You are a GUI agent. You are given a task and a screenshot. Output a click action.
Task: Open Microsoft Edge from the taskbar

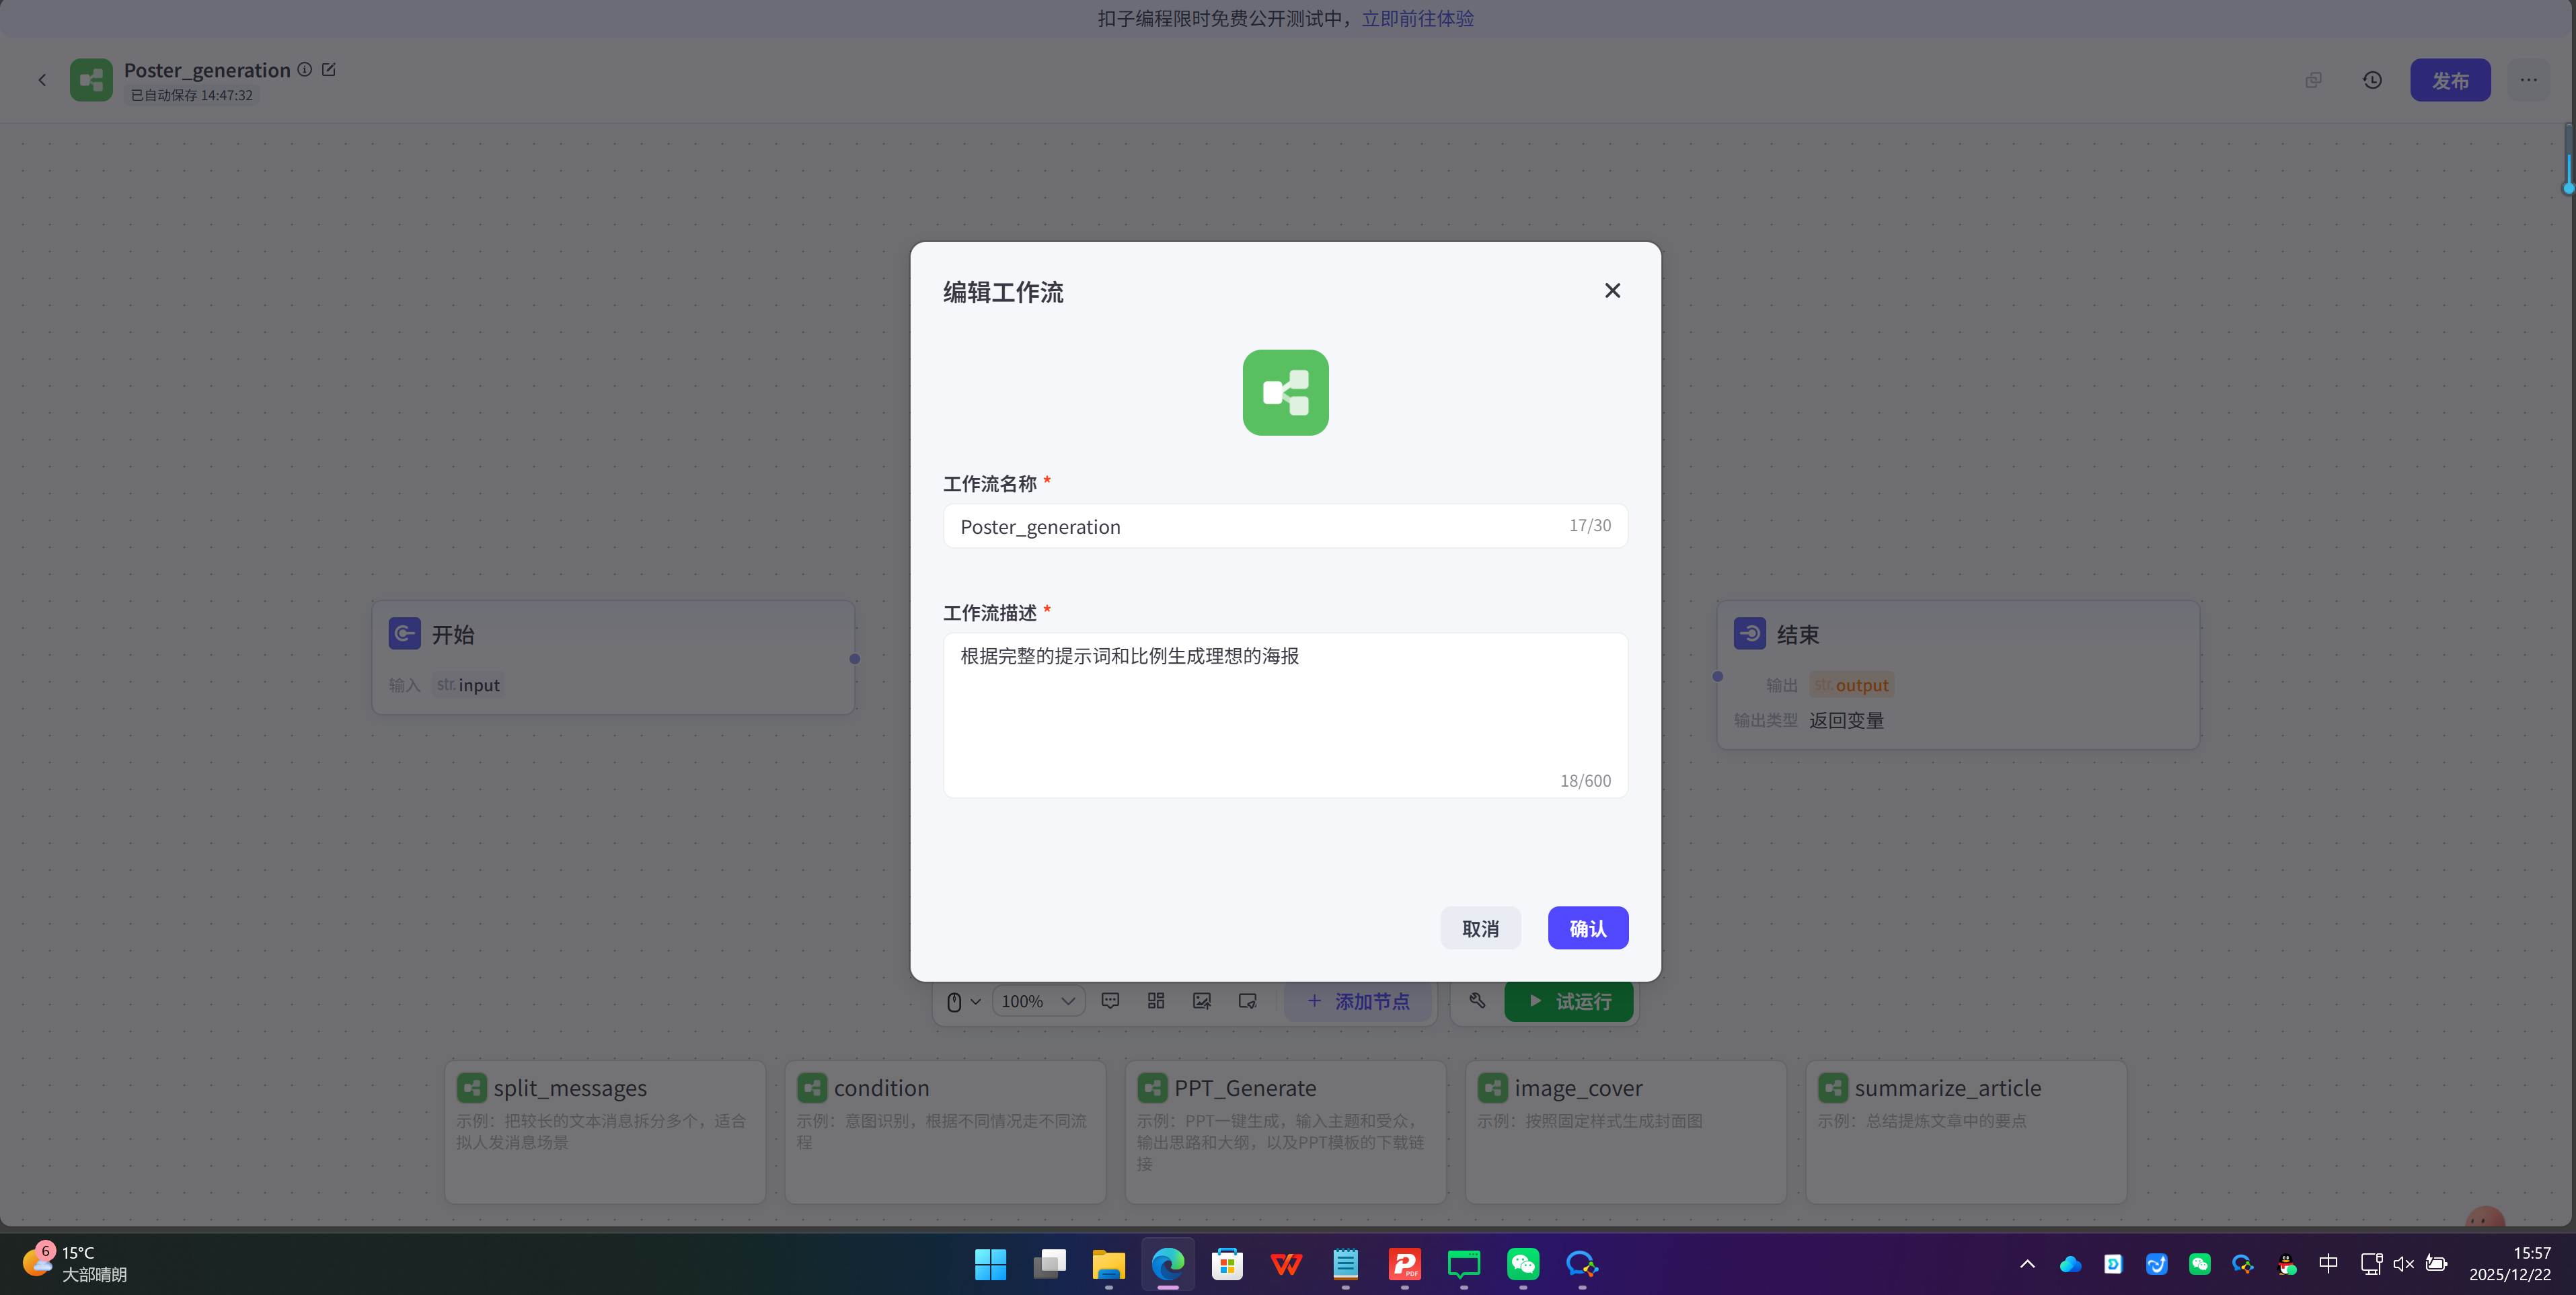(1167, 1264)
